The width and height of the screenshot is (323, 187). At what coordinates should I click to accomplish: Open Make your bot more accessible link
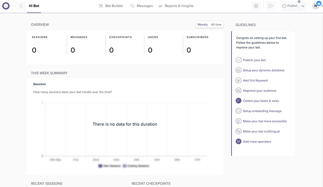pyautogui.click(x=265, y=121)
